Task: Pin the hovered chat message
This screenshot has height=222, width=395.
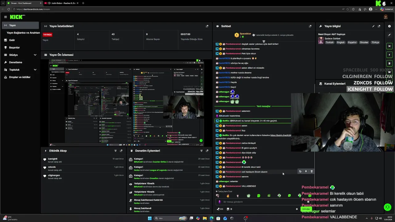Action: click(x=306, y=171)
